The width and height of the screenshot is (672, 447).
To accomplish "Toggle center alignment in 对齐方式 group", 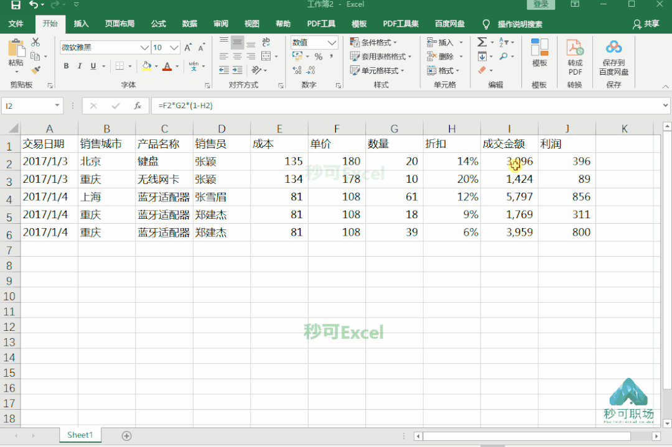I will [x=236, y=56].
